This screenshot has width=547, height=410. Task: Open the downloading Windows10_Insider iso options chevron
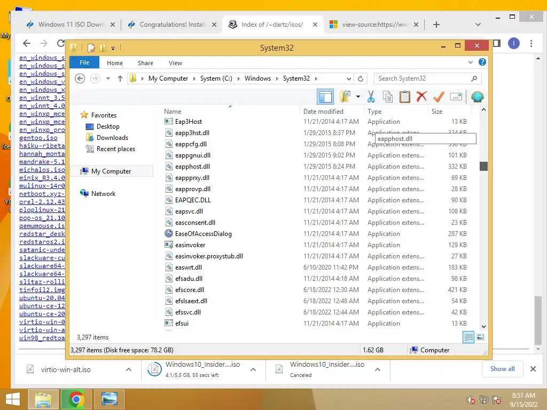tap(253, 369)
